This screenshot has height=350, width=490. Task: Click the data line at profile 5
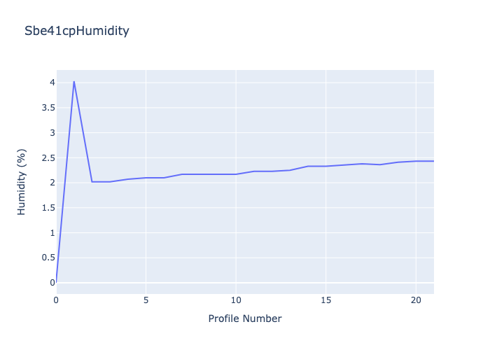tap(146, 178)
